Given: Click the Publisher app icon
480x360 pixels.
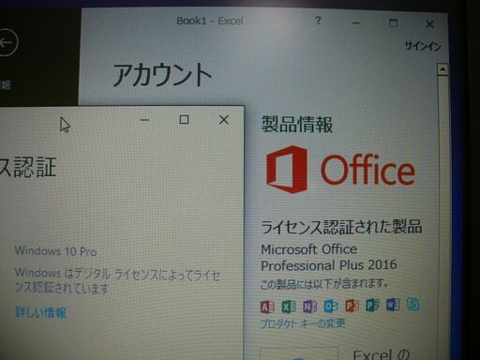Looking at the screenshot, I should tap(372, 305).
